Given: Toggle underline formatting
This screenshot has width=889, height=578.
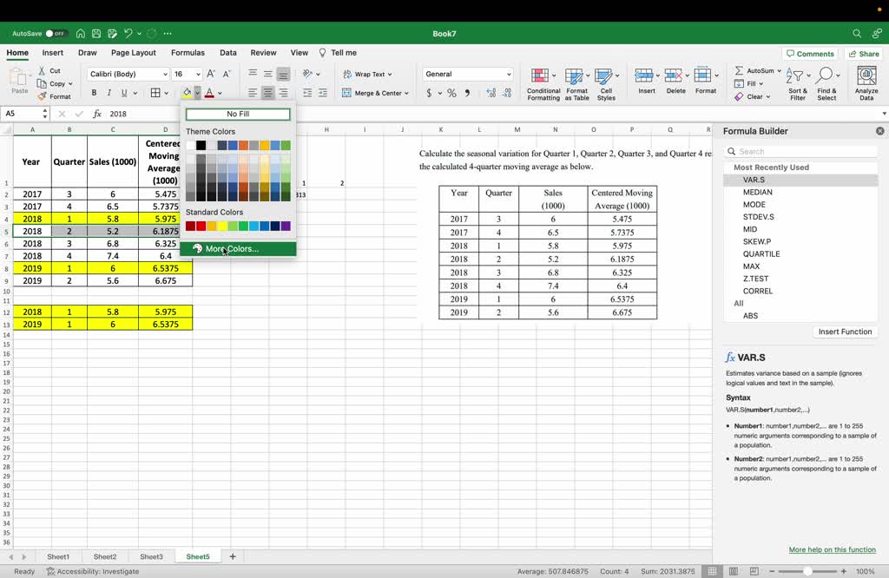Looking at the screenshot, I should (124, 93).
